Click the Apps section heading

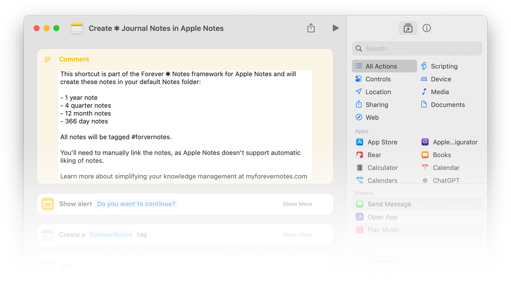pos(362,131)
